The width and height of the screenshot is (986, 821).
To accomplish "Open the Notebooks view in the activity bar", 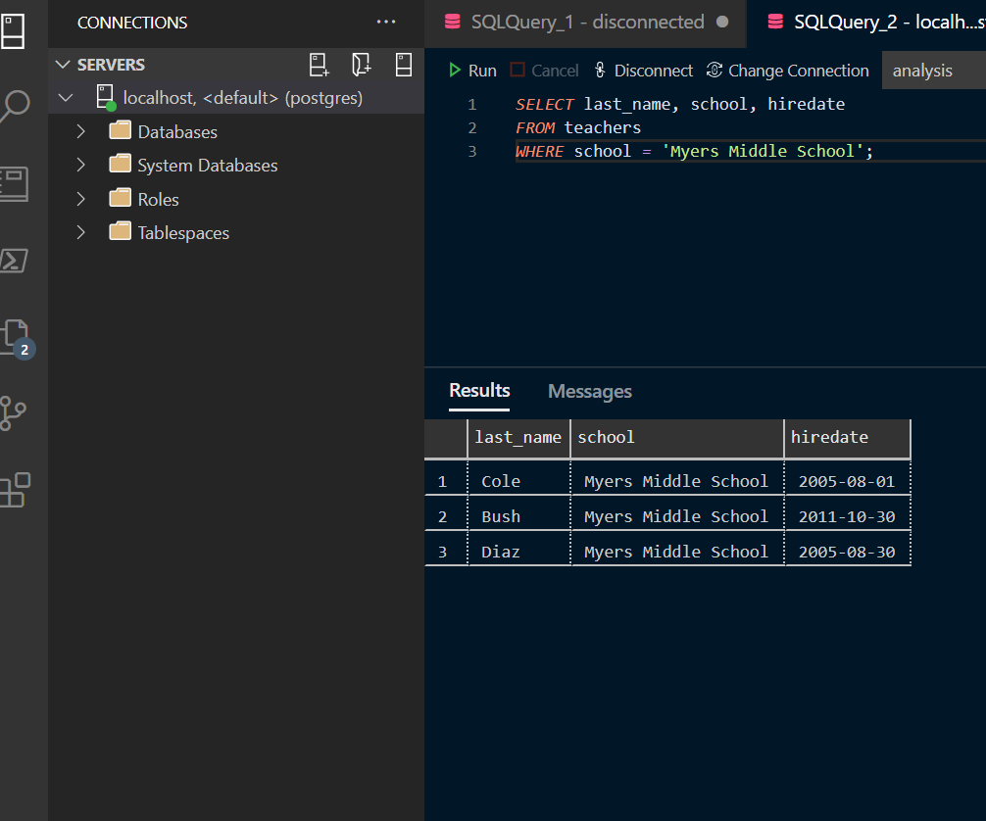I will pyautogui.click(x=14, y=183).
